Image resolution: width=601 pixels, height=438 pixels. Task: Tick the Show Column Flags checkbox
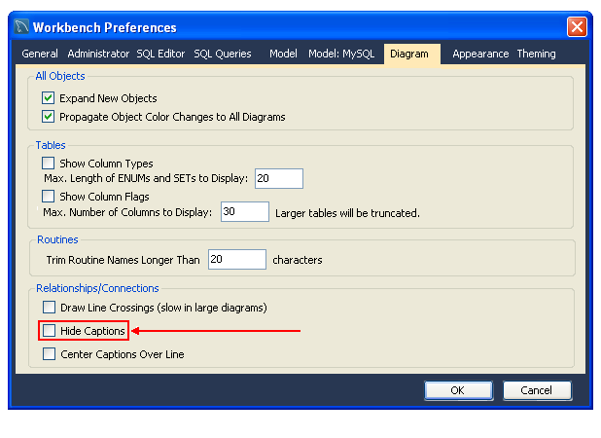tap(49, 197)
